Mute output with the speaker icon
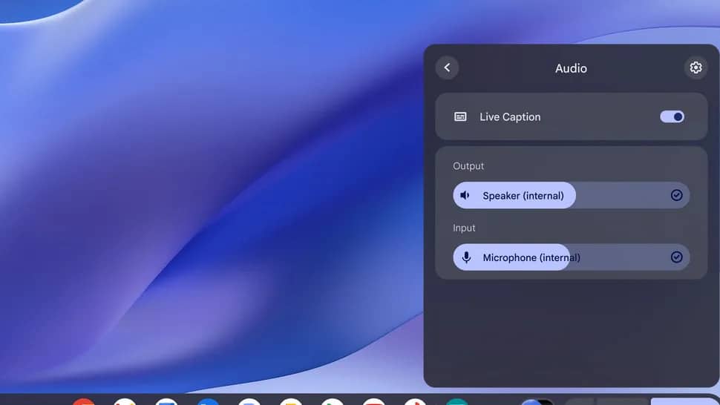This screenshot has width=720, height=405. [x=465, y=195]
